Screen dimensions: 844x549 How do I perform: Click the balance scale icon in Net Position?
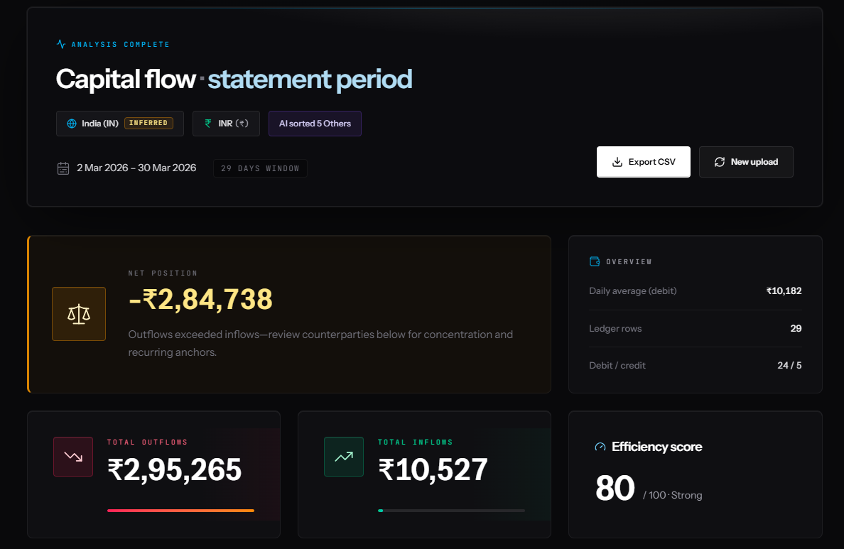[79, 314]
